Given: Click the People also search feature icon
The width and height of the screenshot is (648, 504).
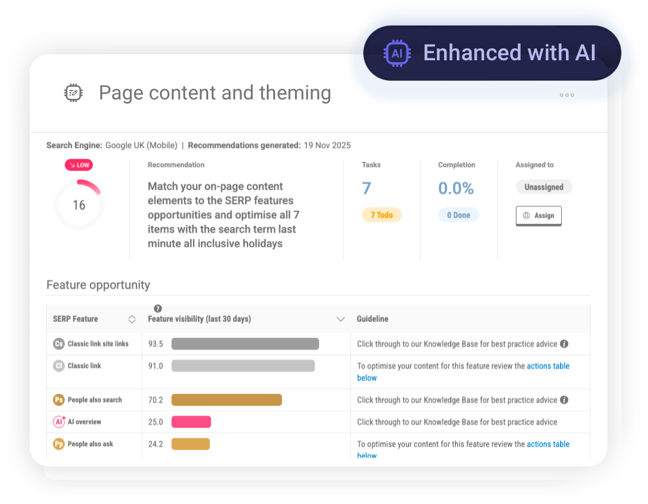Looking at the screenshot, I should [x=58, y=400].
